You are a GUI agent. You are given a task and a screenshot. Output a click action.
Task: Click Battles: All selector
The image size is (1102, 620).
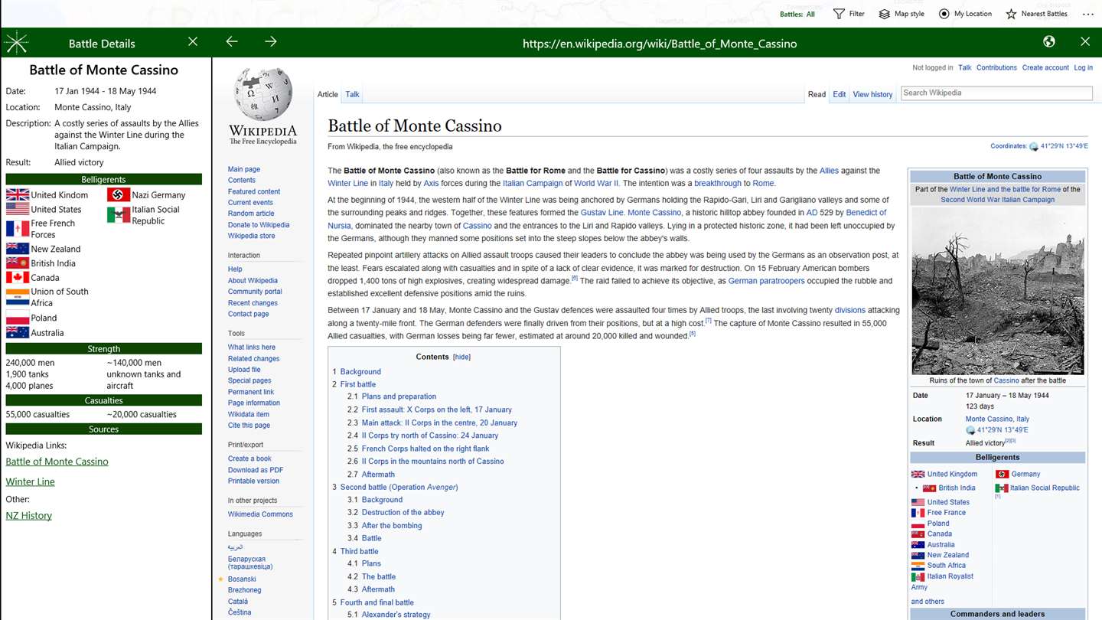pyautogui.click(x=797, y=14)
